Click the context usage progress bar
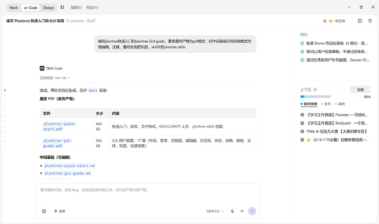The height and width of the screenshot is (224, 379). point(331,97)
